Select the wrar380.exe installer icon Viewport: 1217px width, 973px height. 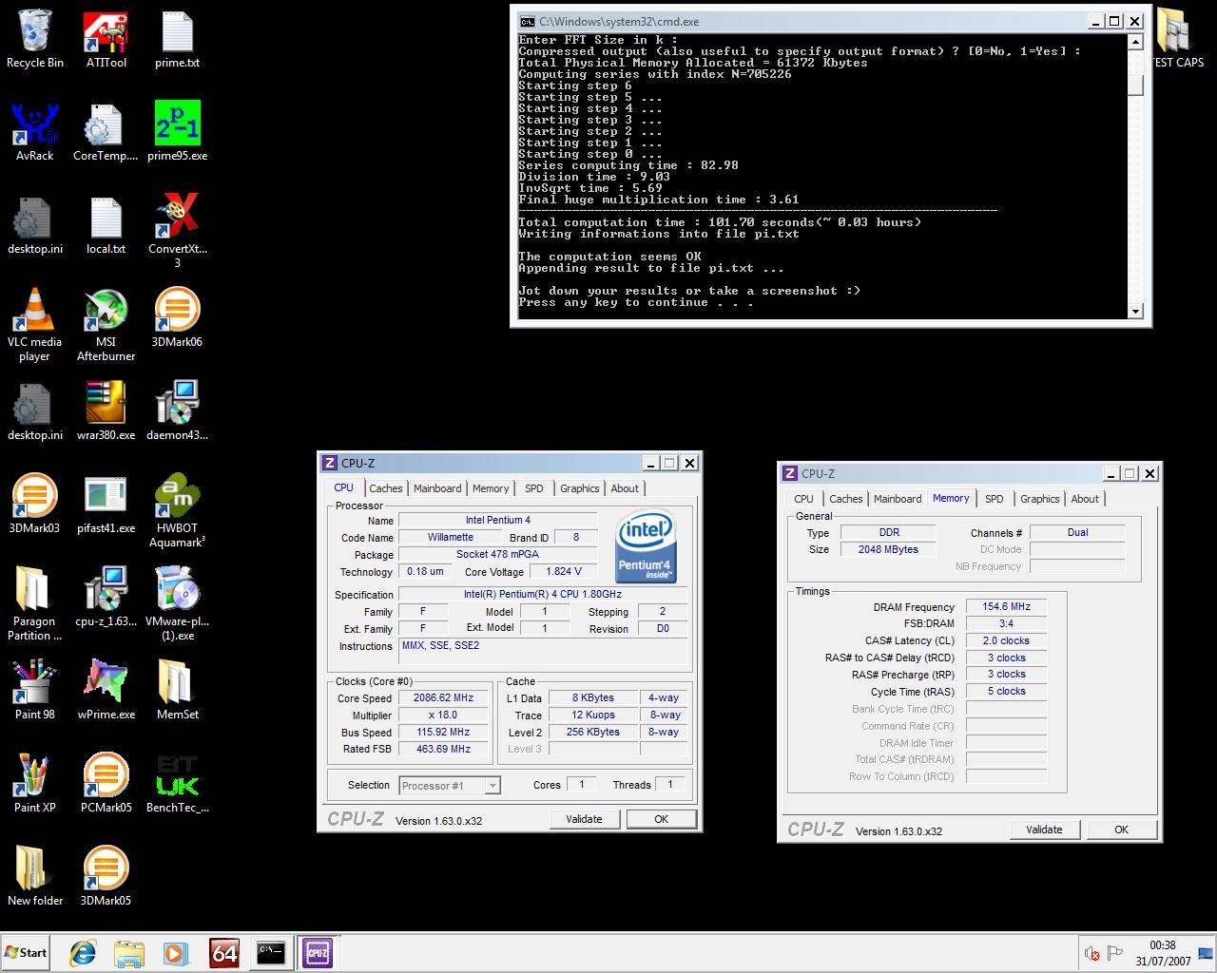click(106, 411)
